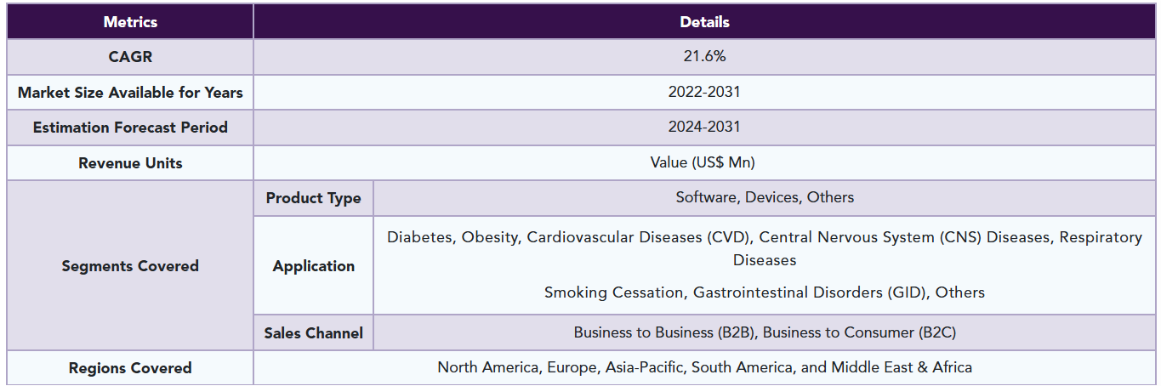1161x386 pixels.
Task: Click the Smoking Cessation text line
Action: pyautogui.click(x=765, y=292)
